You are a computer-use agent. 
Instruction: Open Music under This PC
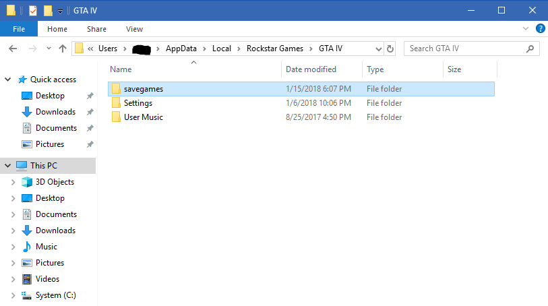click(47, 247)
